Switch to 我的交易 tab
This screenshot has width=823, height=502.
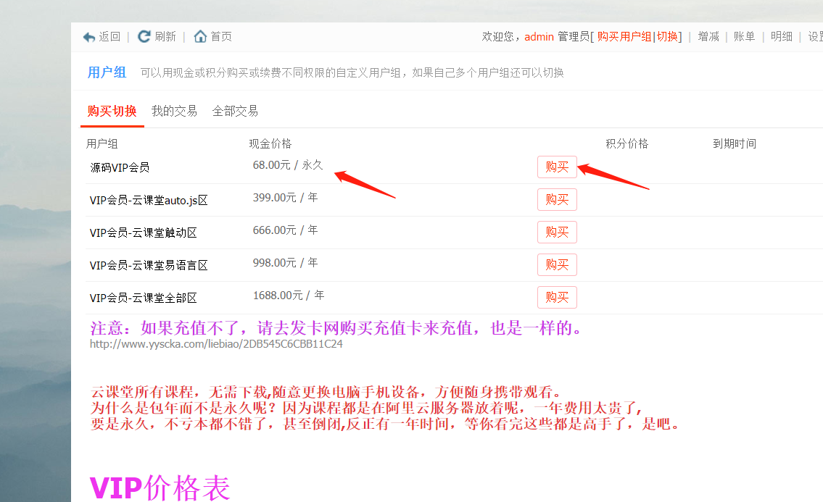174,112
